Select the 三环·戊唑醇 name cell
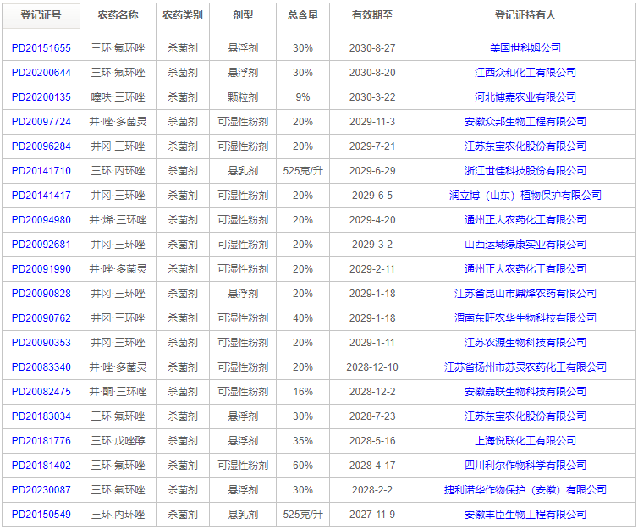638x529 pixels. coord(118,441)
